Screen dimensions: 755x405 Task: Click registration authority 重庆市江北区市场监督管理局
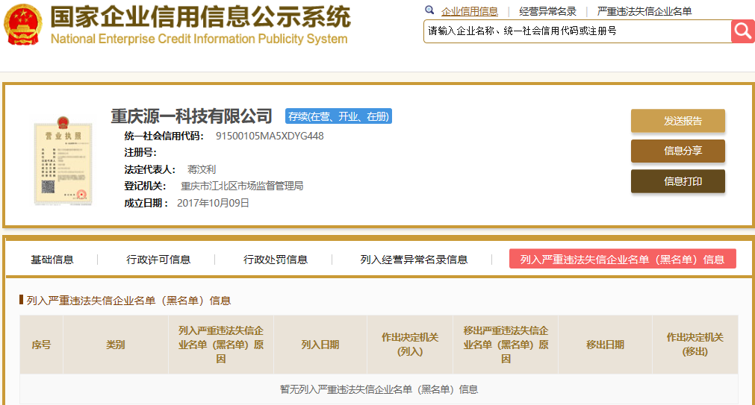[x=242, y=186]
